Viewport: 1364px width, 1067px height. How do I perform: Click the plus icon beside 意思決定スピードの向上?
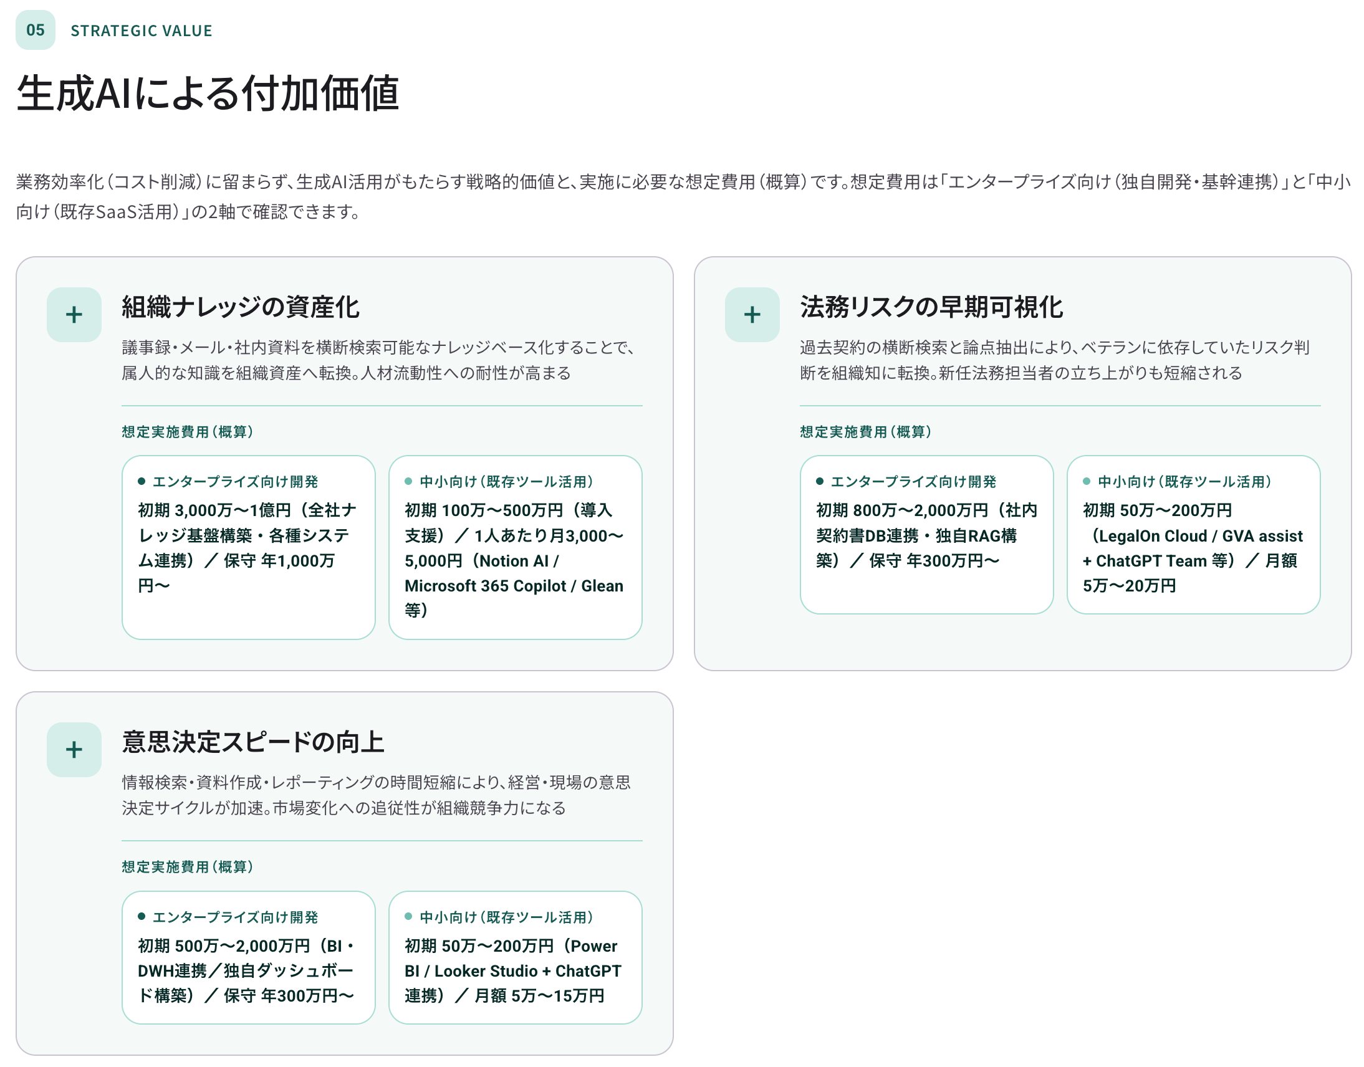click(74, 749)
